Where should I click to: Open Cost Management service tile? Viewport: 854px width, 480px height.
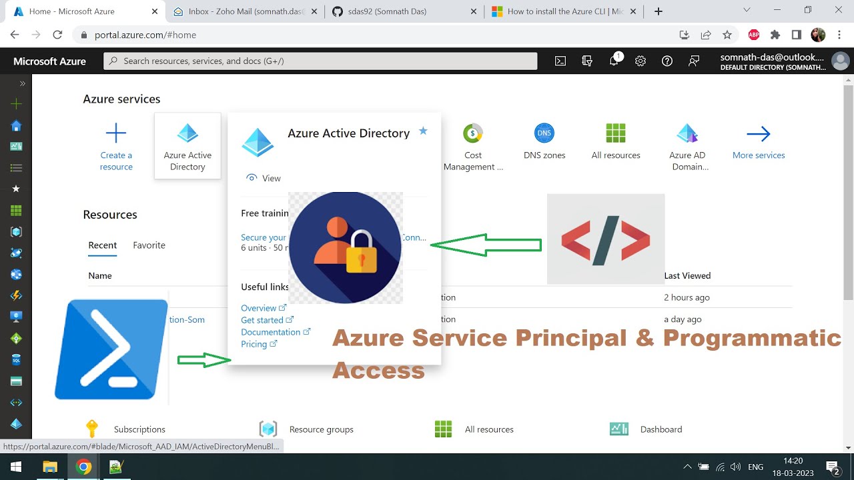coord(473,147)
